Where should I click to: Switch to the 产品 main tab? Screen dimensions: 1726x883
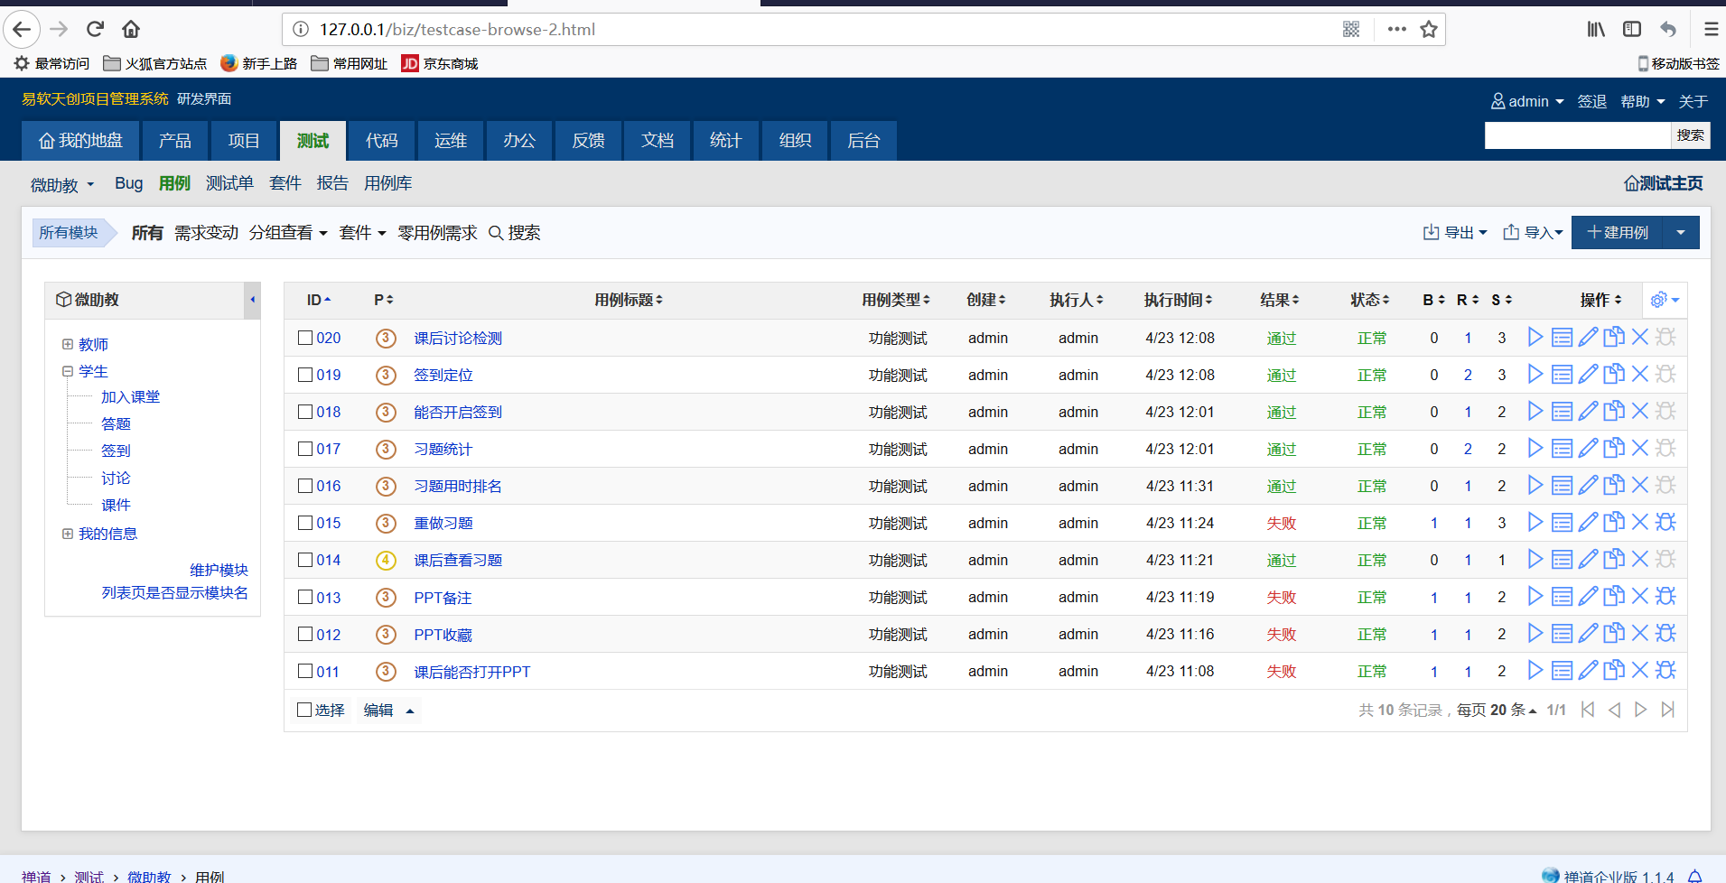(174, 141)
